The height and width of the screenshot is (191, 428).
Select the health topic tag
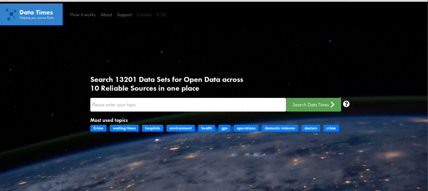click(x=207, y=128)
